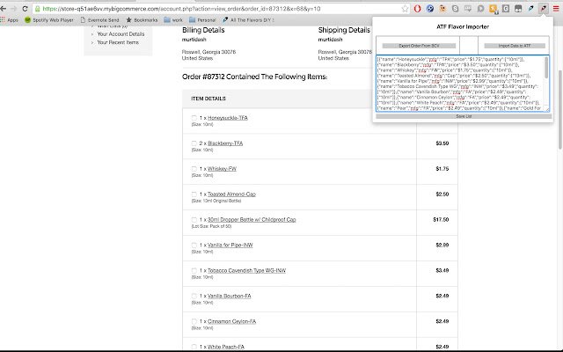Click the $17.50 price value
Viewport: 563px width, 352px height.
[441, 220]
